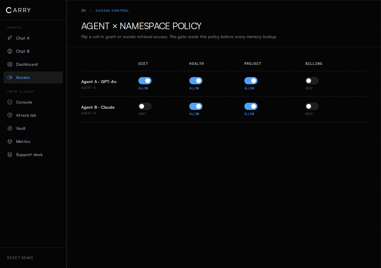Disable Agent A Diet access toggle
Viewport: 381px width, 268px height.
click(145, 81)
